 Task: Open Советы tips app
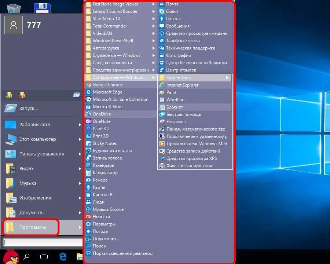click(195, 19)
